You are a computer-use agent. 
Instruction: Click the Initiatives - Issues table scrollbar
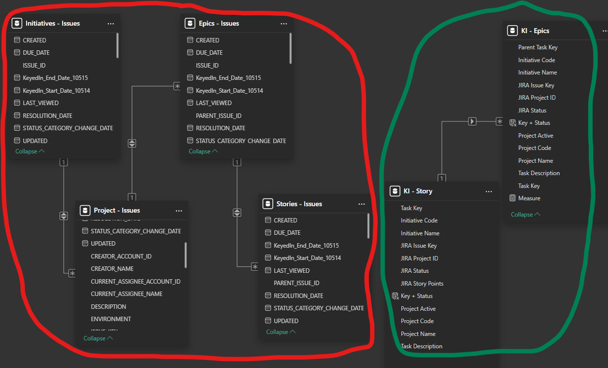[117, 45]
